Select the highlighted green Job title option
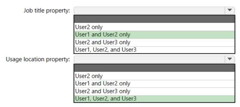The height and width of the screenshot is (107, 240). click(154, 35)
